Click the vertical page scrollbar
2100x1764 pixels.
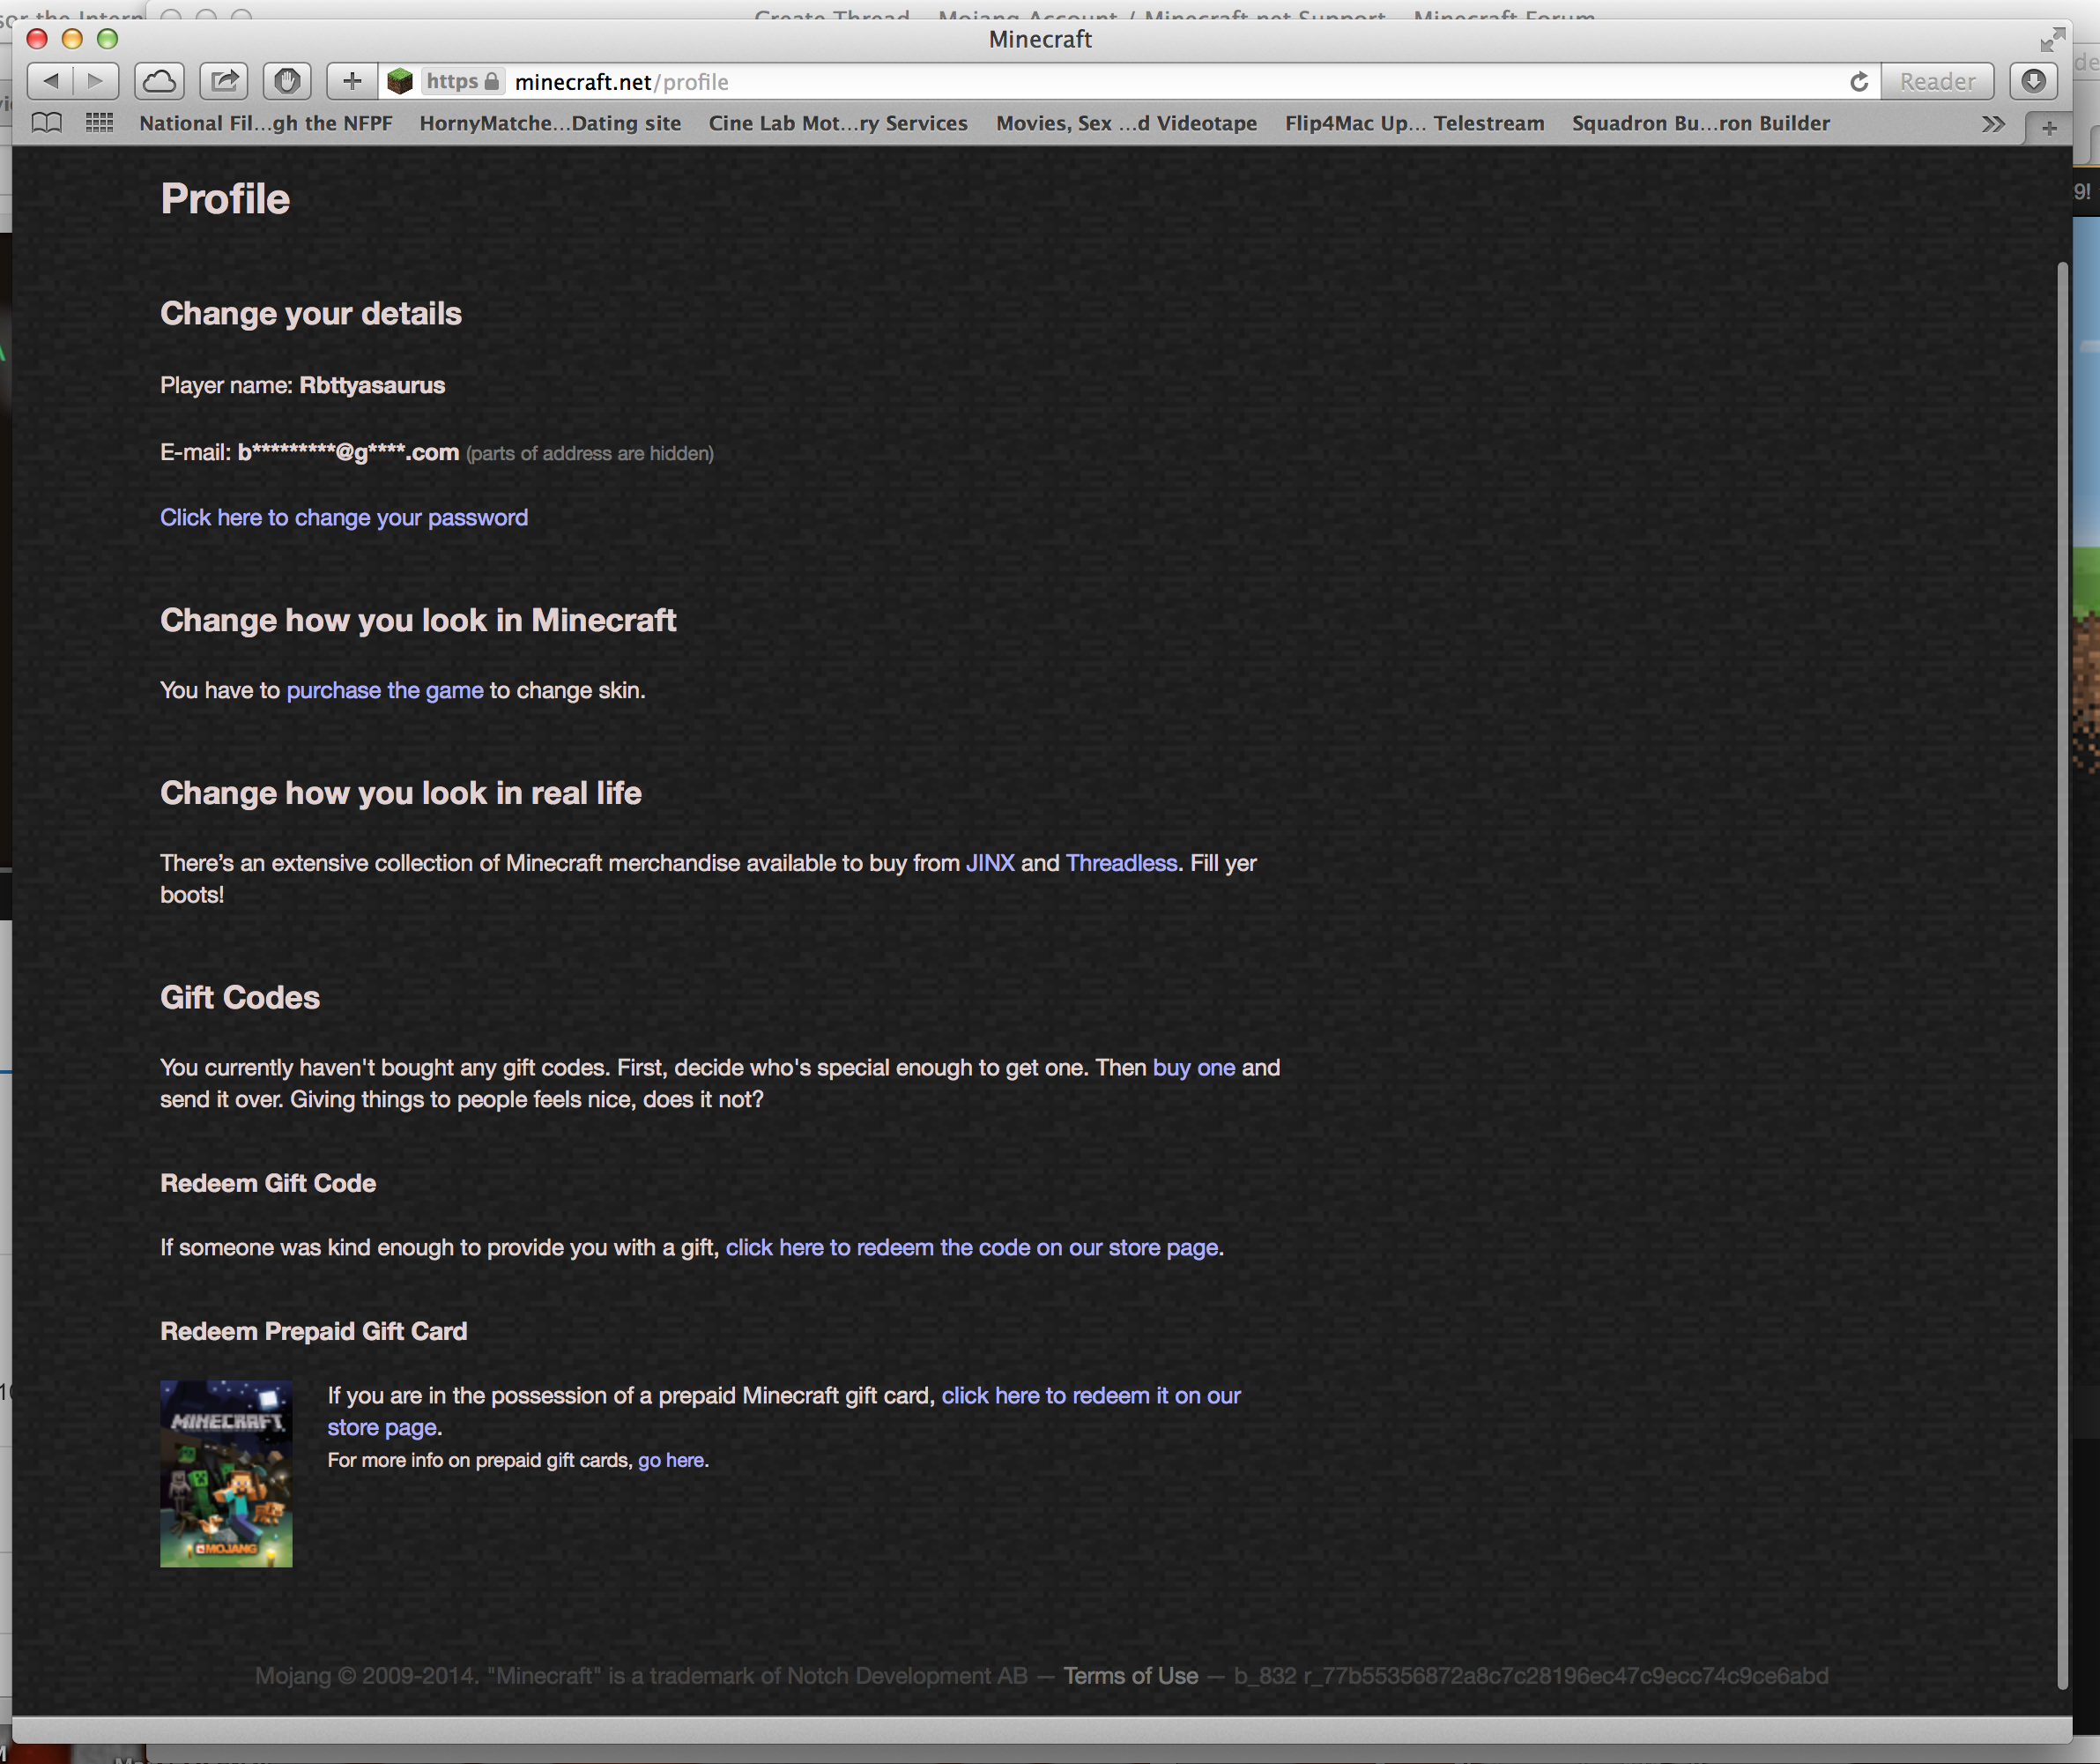point(2061,976)
